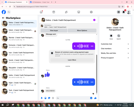This screenshot has height=107, width=134.
Task: Attach a photo file icon
Action: 45,98
